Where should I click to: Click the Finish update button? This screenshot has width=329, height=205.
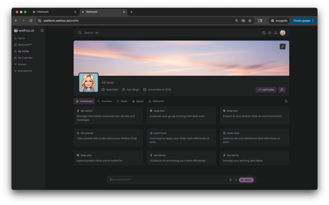pos(303,21)
